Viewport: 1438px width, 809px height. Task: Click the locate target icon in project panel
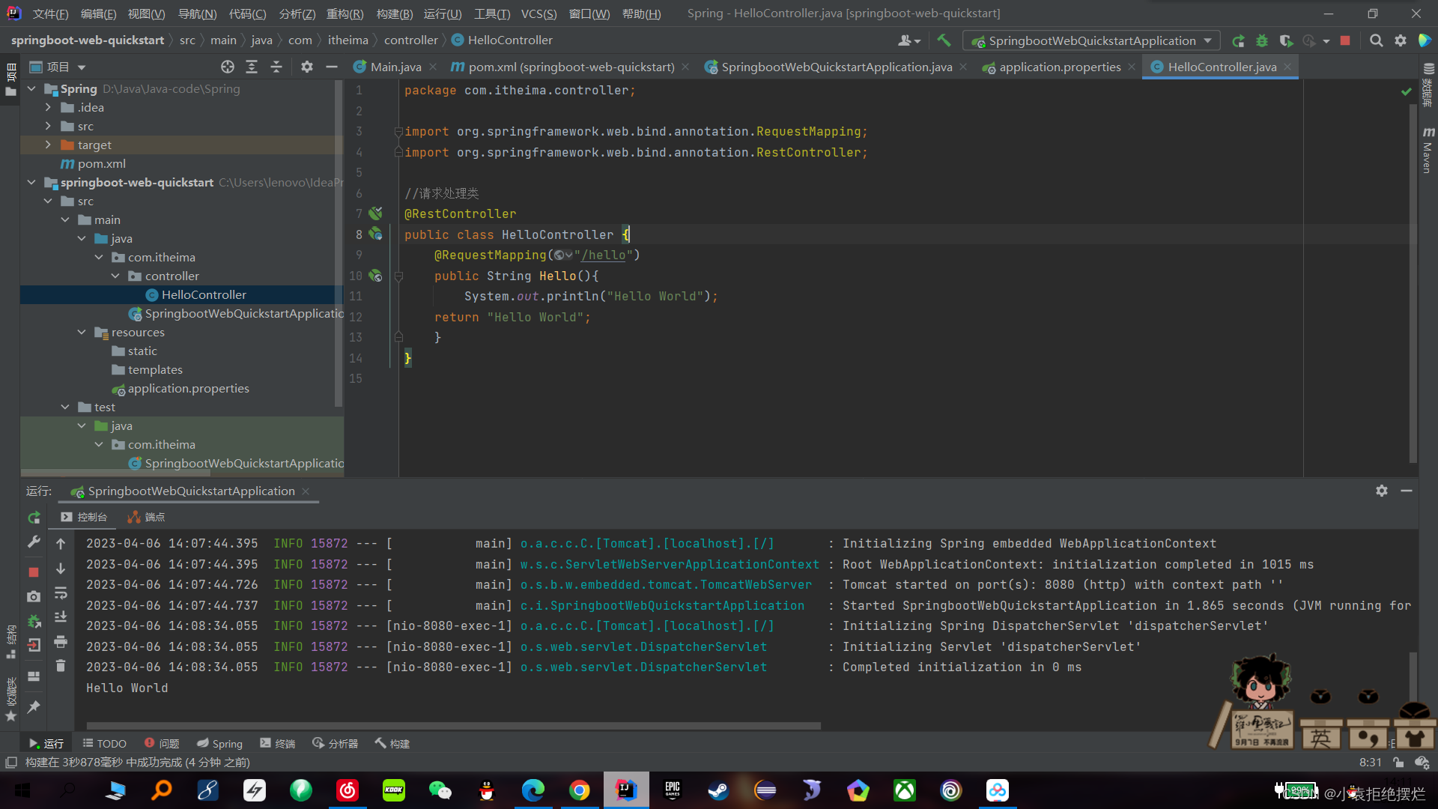coord(228,67)
